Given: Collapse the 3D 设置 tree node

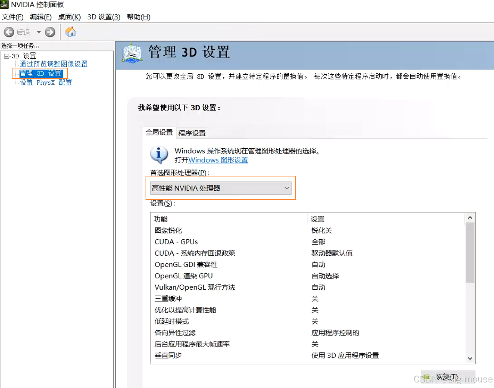Looking at the screenshot, I should click(x=7, y=56).
